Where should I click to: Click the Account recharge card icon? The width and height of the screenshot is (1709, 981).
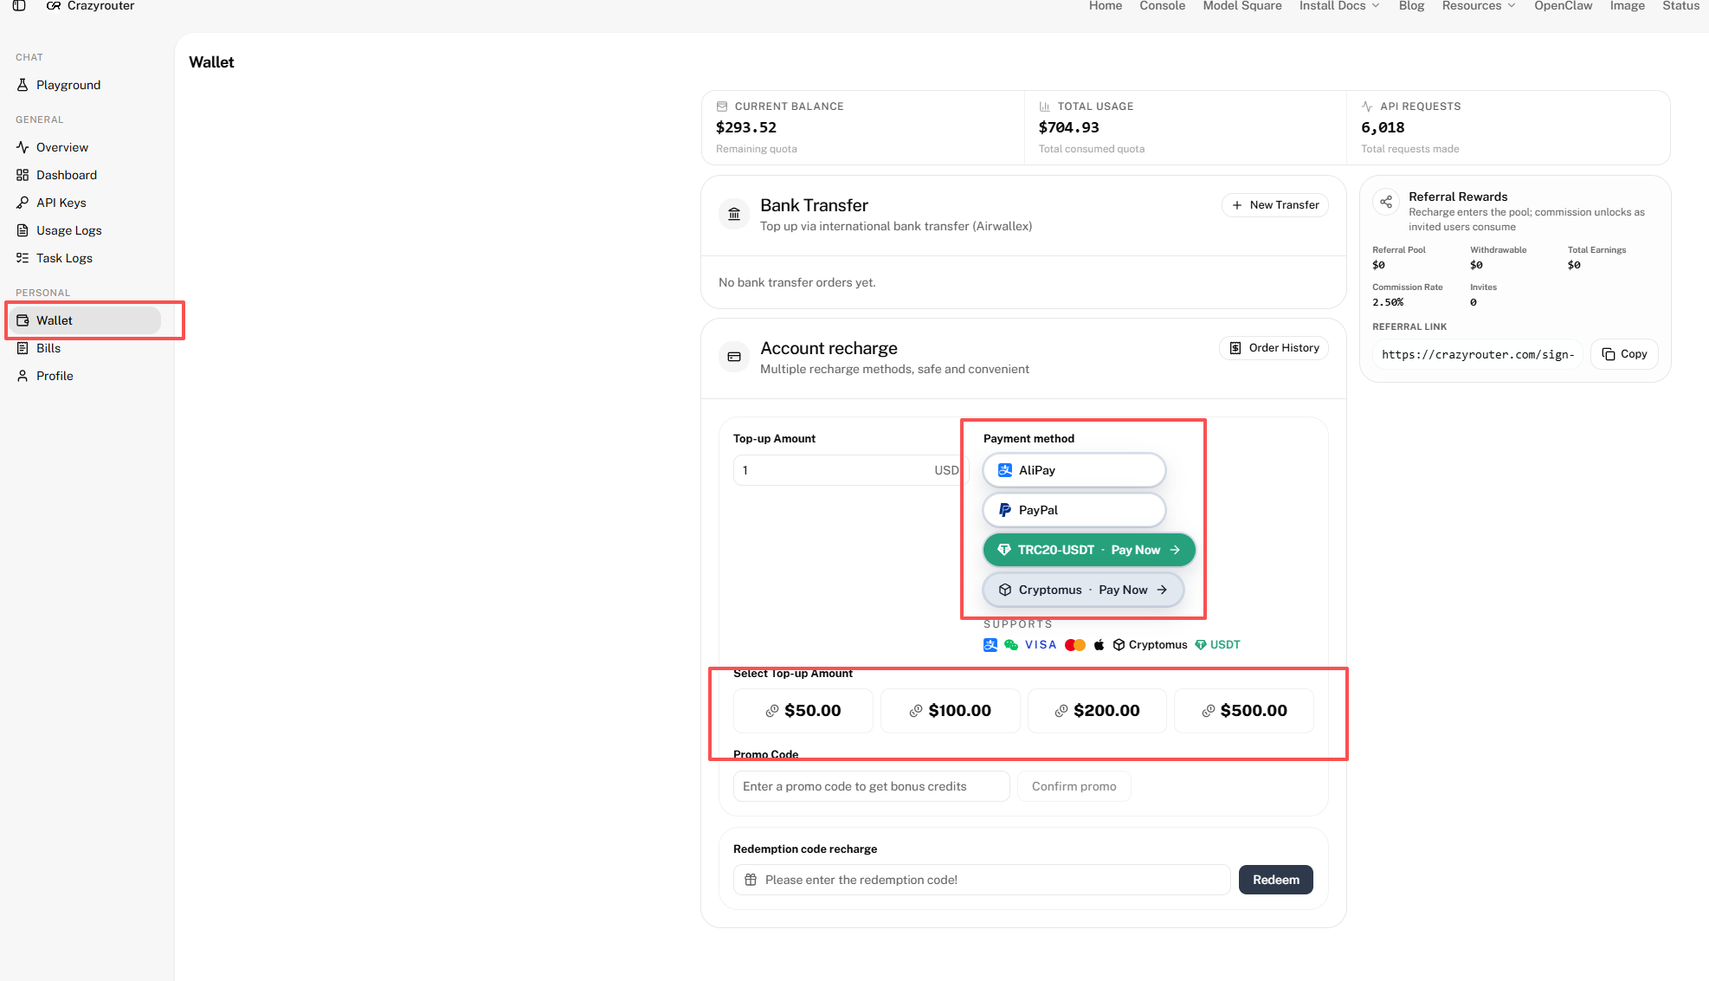coord(734,357)
